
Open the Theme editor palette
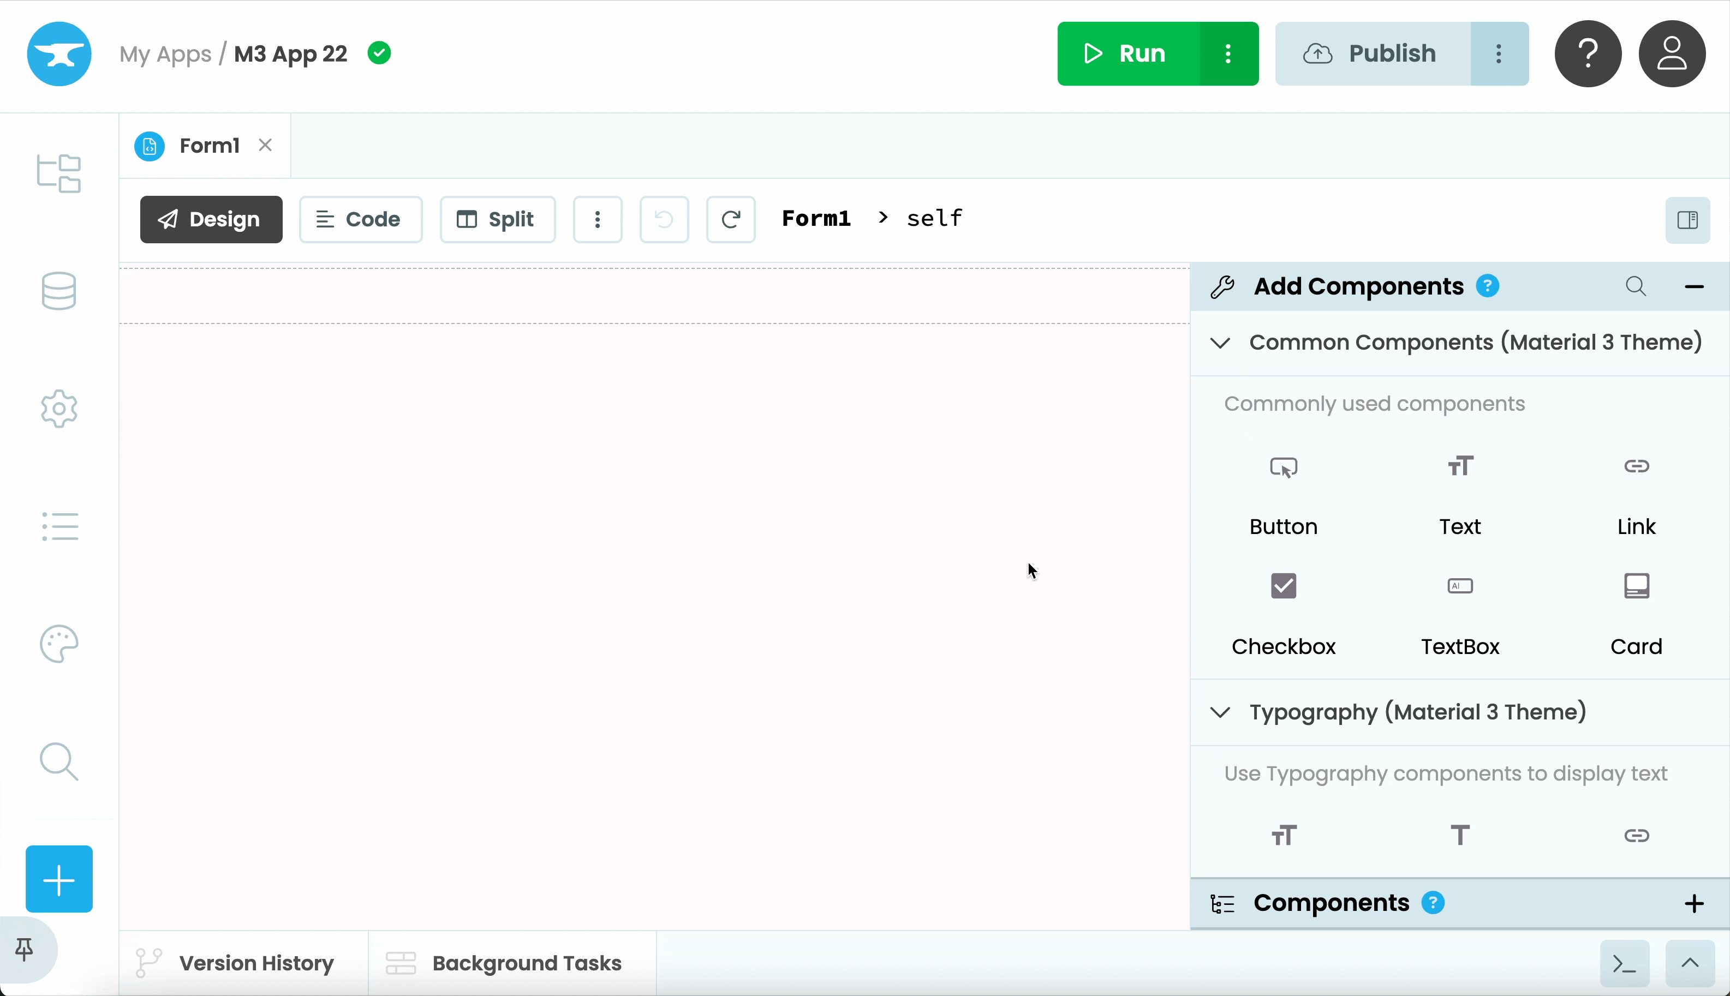[59, 643]
